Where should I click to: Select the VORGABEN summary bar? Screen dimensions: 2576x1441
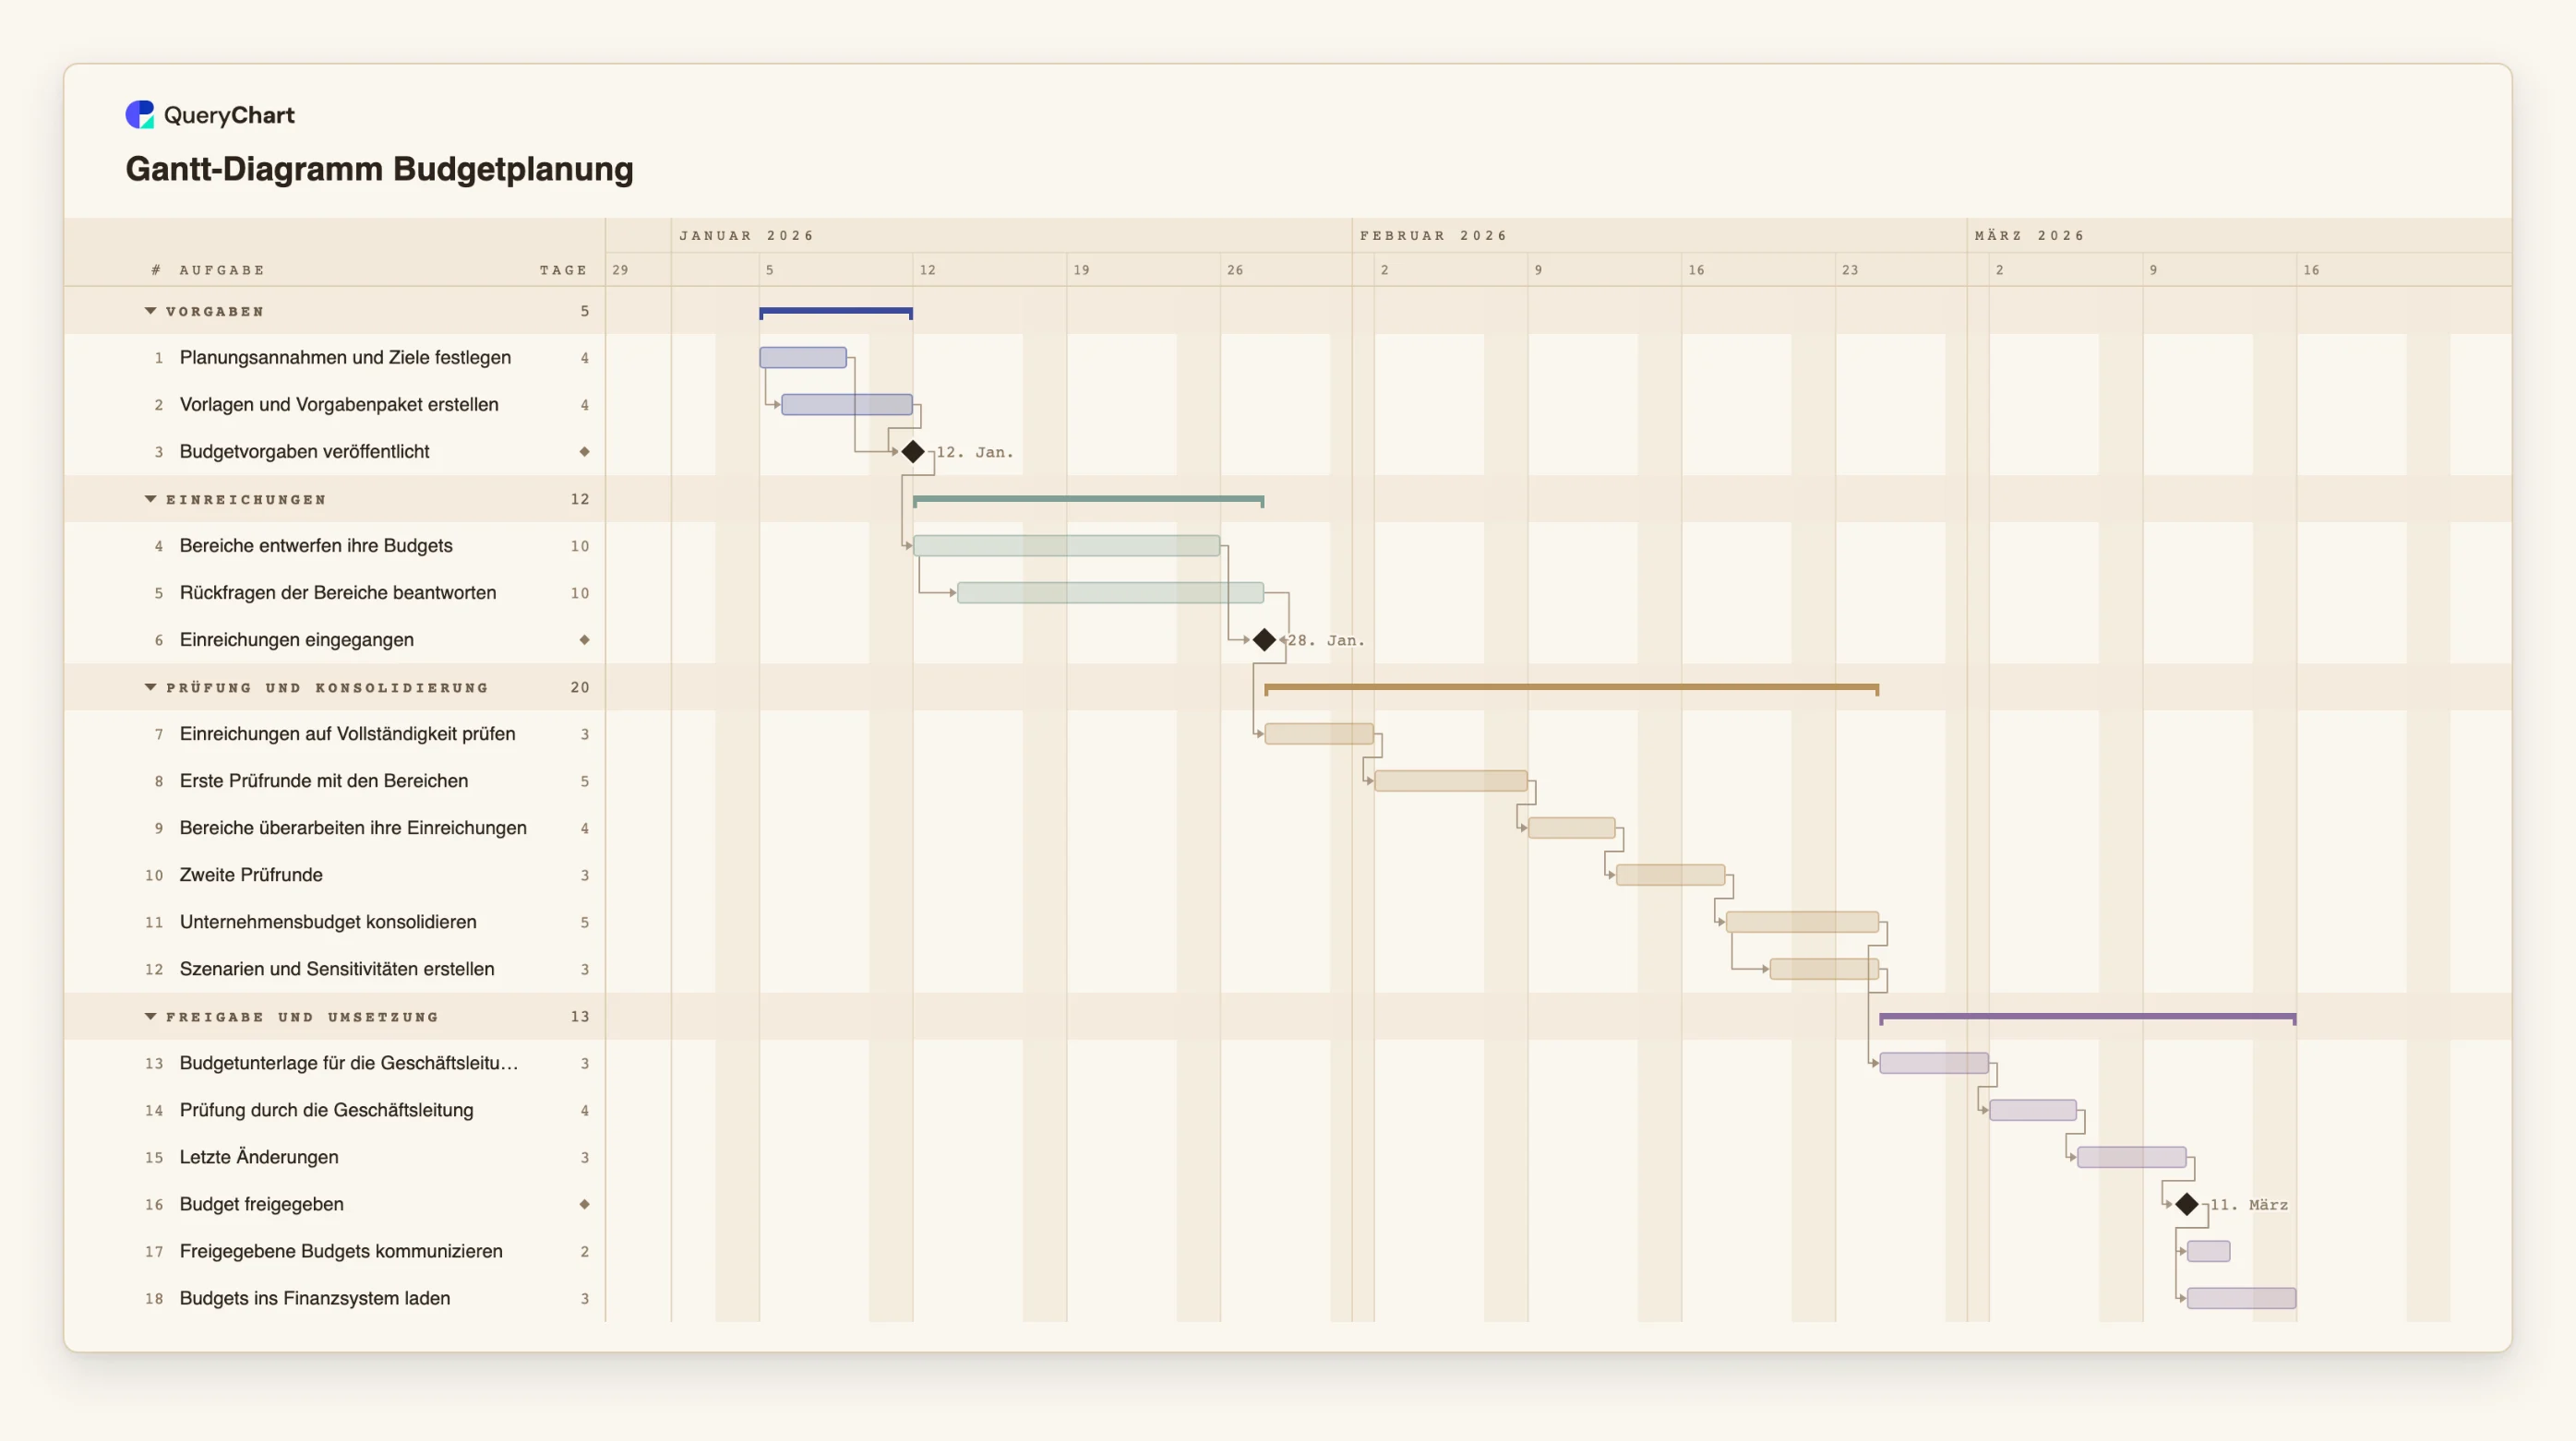(x=836, y=313)
